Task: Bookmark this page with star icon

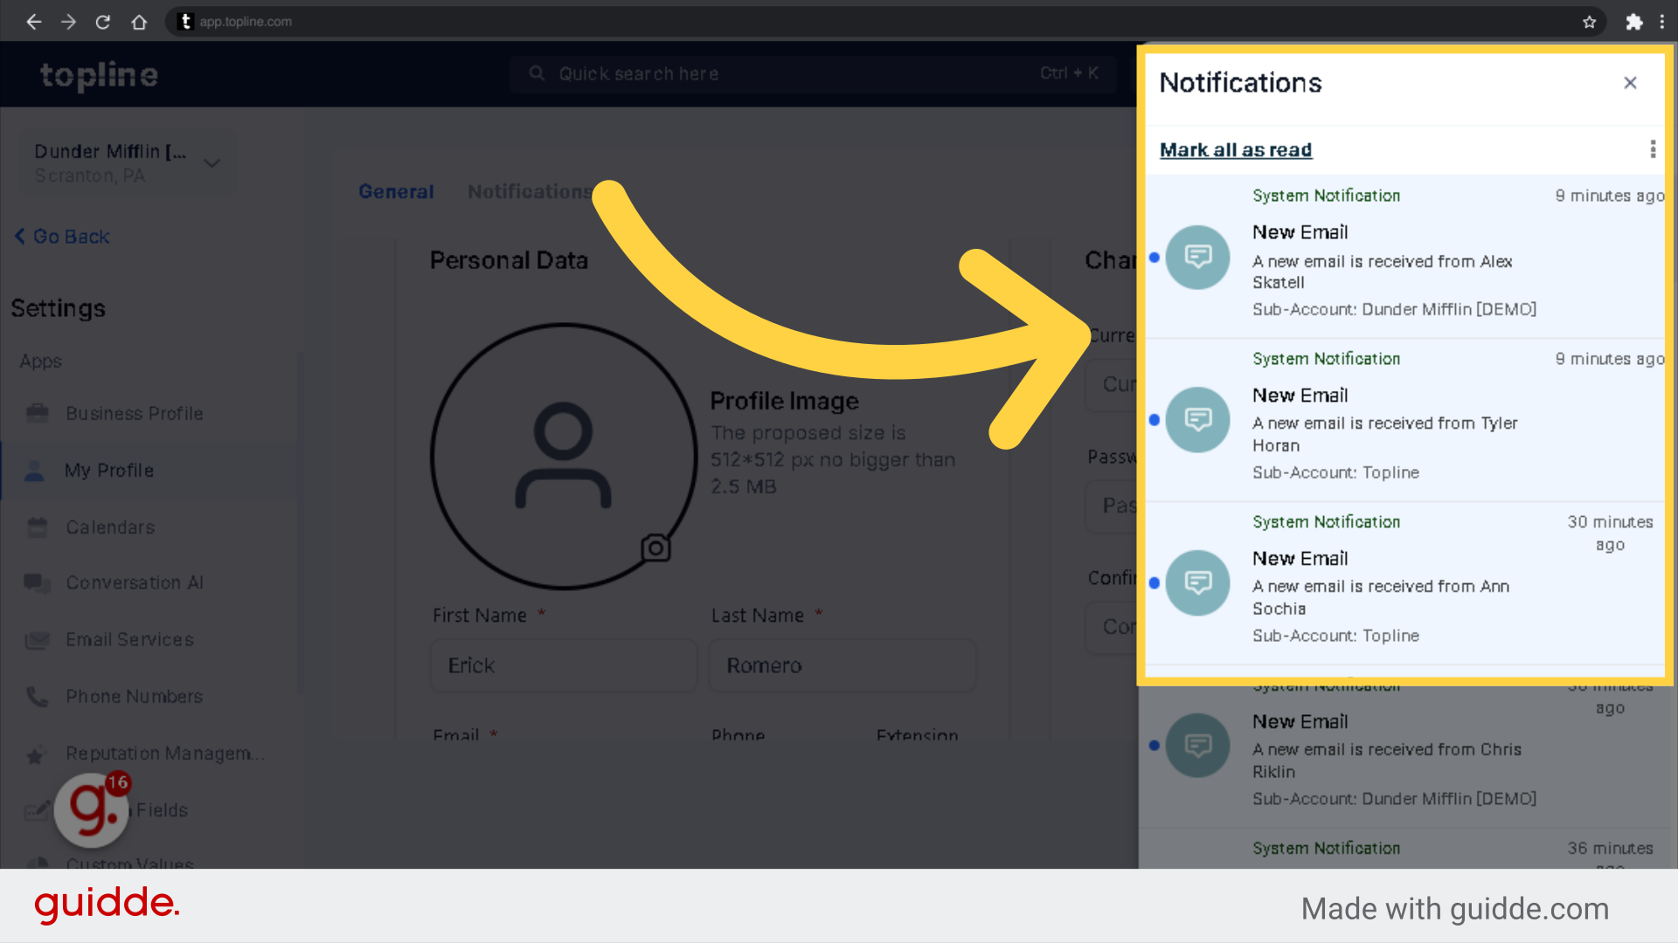Action: pyautogui.click(x=1589, y=22)
